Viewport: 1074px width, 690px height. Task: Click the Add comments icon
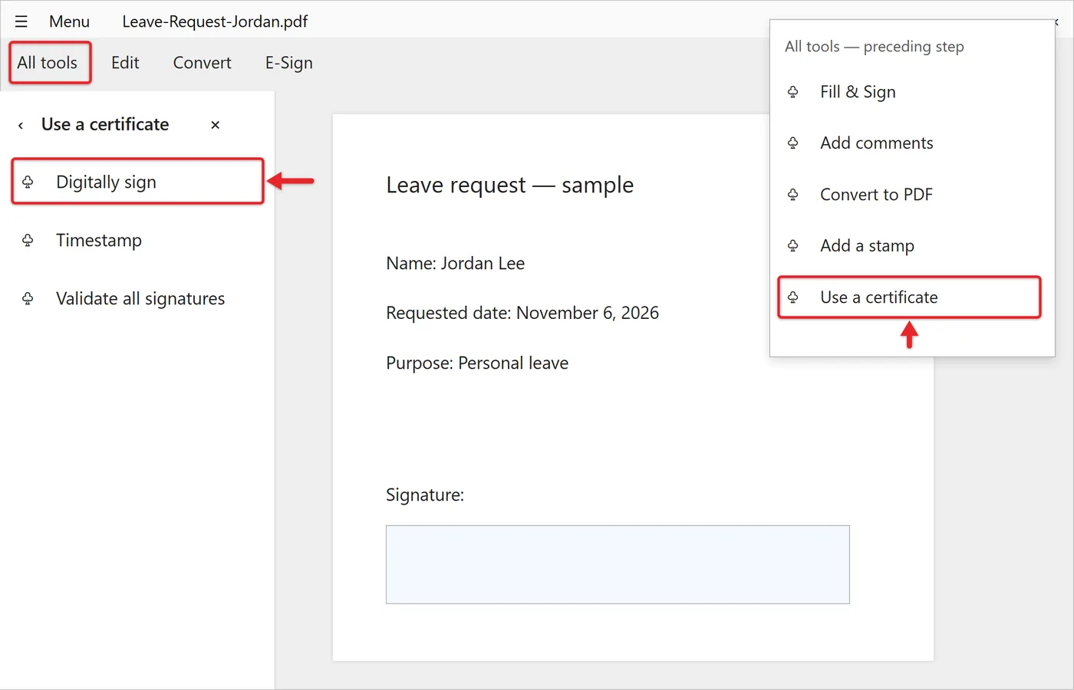click(793, 143)
